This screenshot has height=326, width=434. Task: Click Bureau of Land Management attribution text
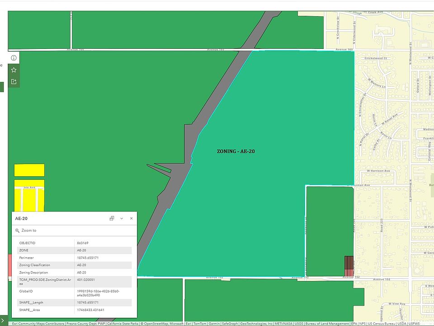point(327,323)
